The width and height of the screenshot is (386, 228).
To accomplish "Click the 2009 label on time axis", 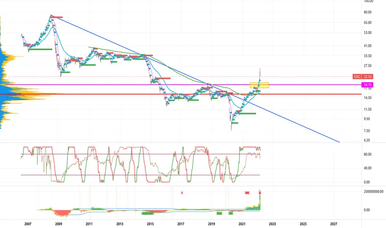I will click(x=58, y=224).
